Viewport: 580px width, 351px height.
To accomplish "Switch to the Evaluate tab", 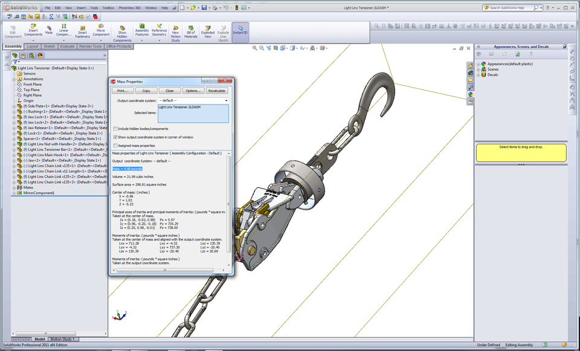I will tap(66, 46).
